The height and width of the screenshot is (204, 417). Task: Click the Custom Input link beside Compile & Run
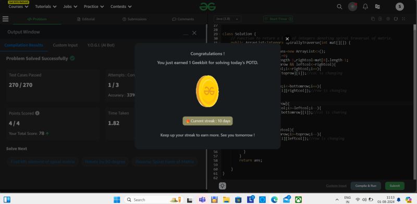[336, 186]
